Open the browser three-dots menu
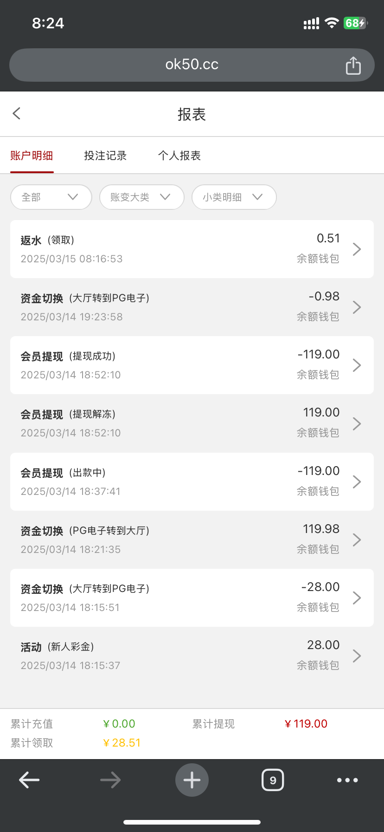 (x=347, y=780)
